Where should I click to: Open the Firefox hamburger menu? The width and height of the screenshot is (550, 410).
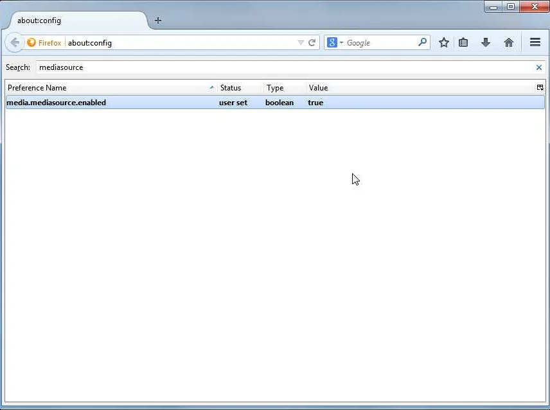coord(535,43)
